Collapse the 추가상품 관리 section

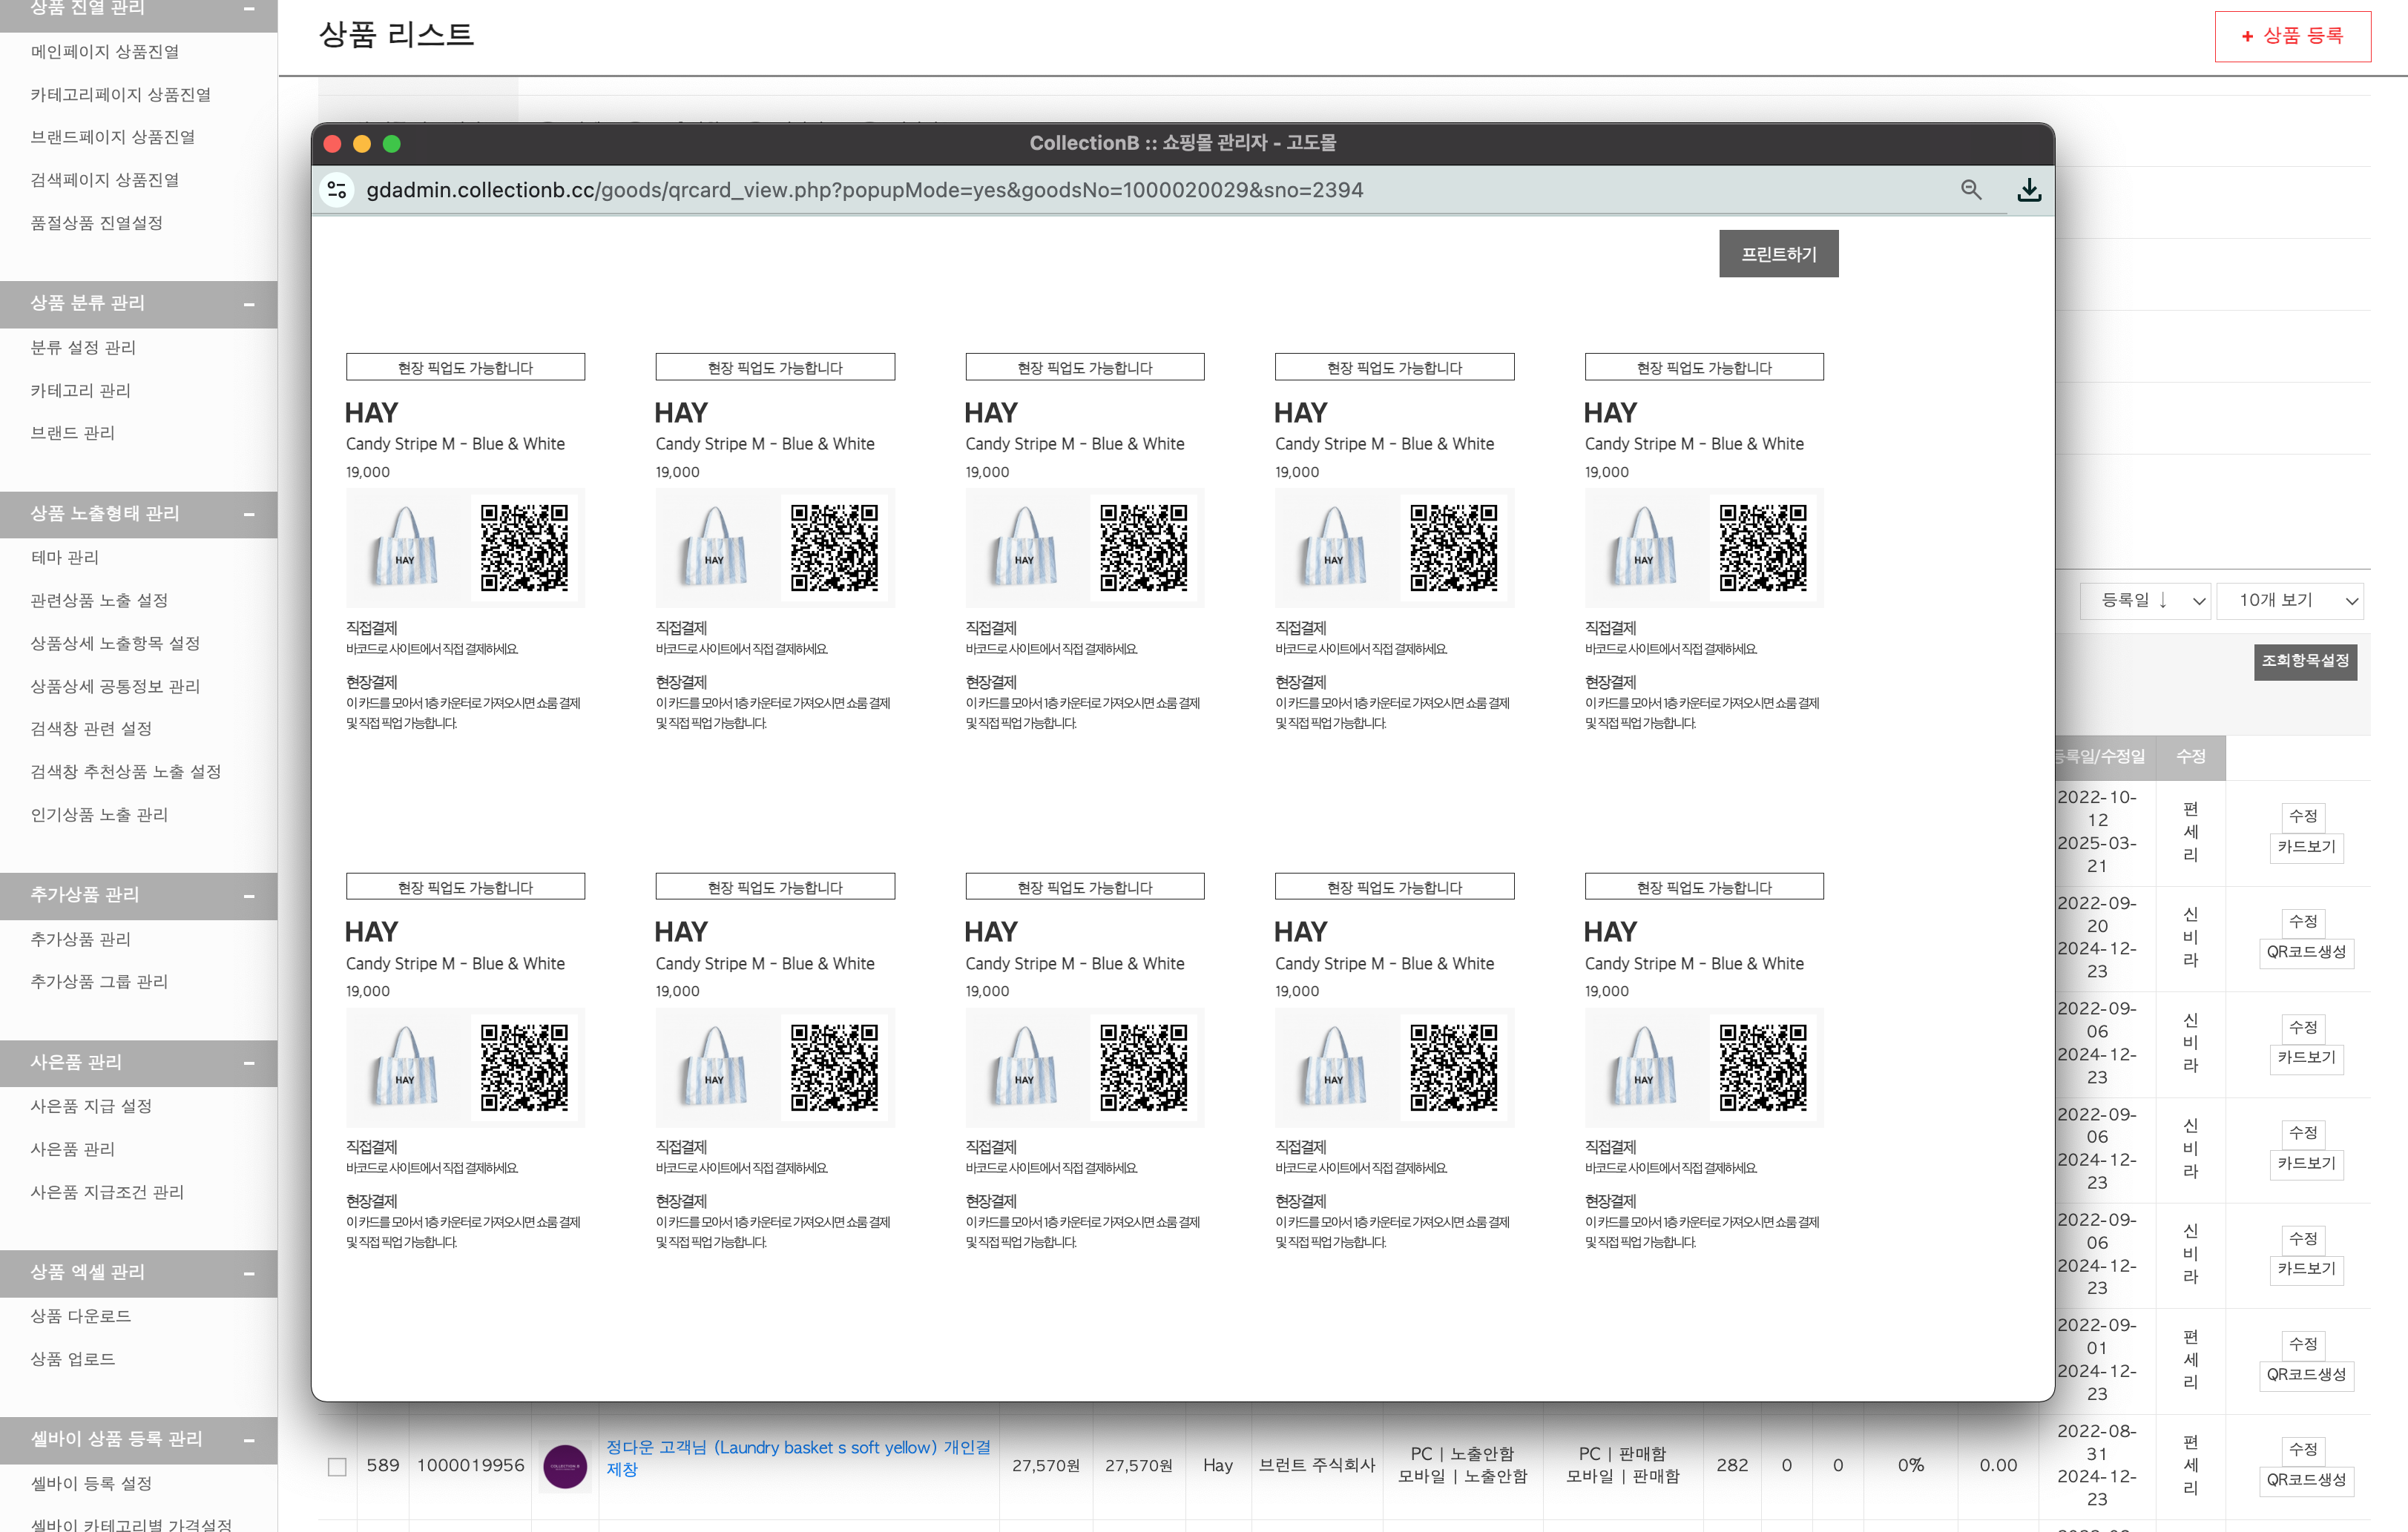(x=249, y=896)
